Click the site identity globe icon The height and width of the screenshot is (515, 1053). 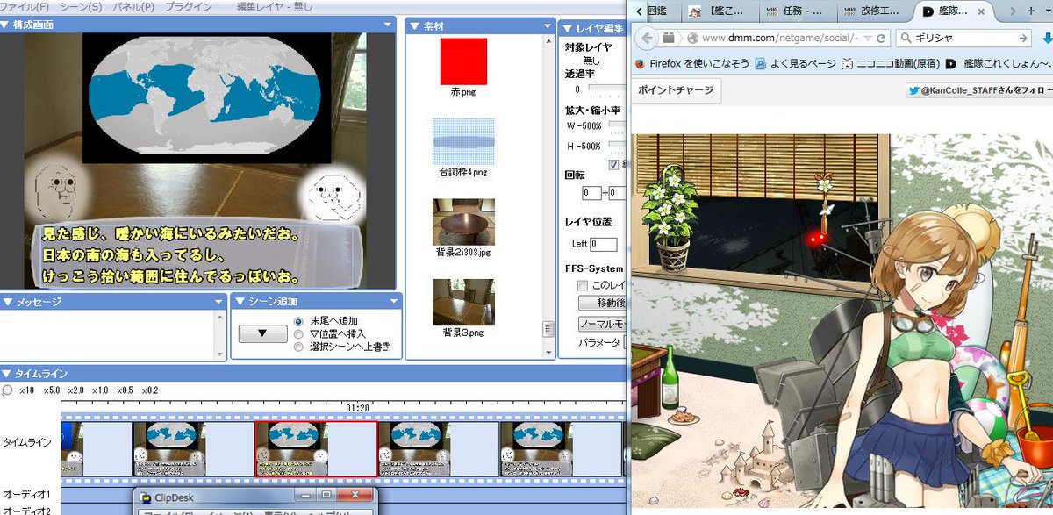(692, 39)
